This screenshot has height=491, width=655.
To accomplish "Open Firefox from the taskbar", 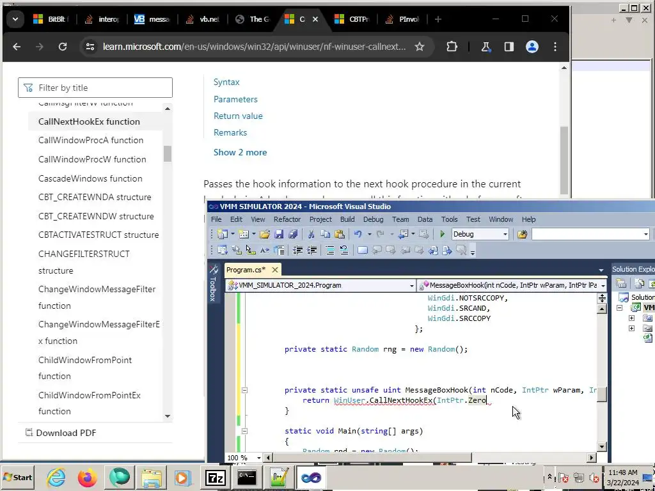I will [87, 477].
